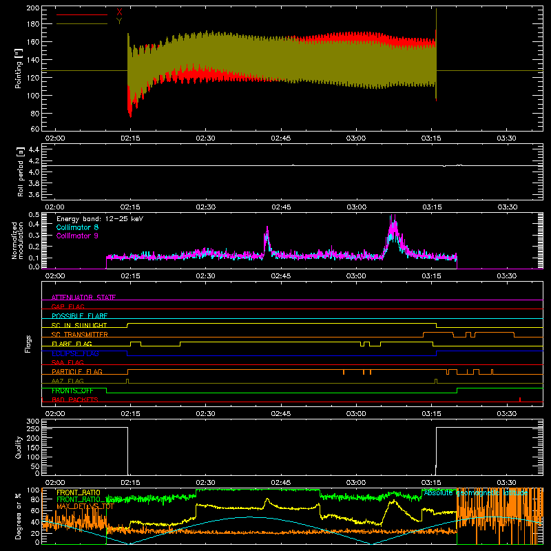The width and height of the screenshot is (551, 551).
Task: Click 02:15 tick under the Pointing plot
Action: tap(130, 138)
